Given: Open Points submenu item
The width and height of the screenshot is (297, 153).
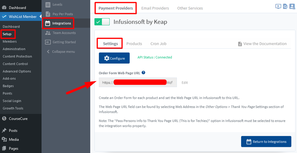Looking at the screenshot, I should coord(7,93).
